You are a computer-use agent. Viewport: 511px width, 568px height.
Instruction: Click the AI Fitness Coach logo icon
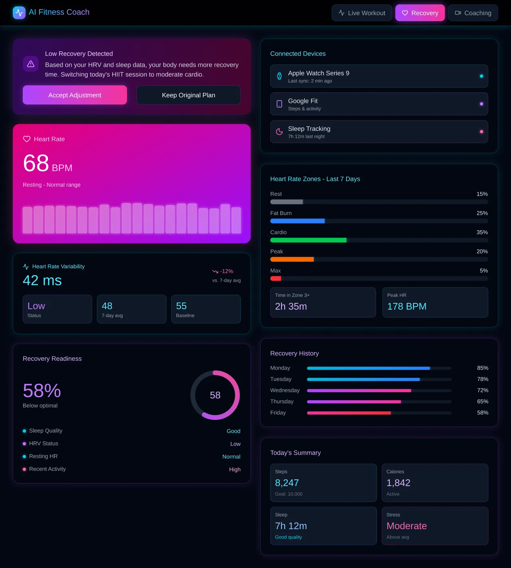19,13
